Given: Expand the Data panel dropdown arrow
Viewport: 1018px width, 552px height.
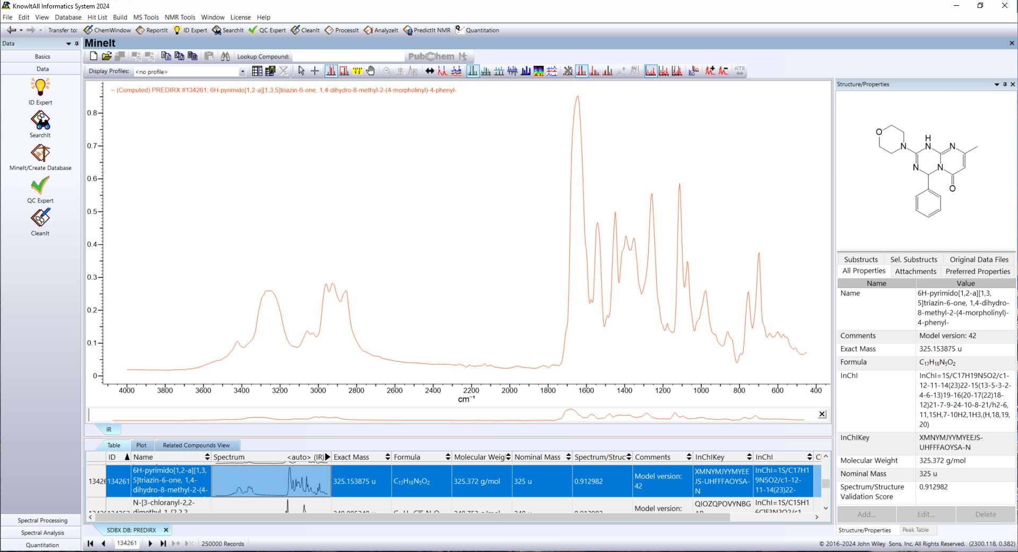Looking at the screenshot, I should point(68,44).
